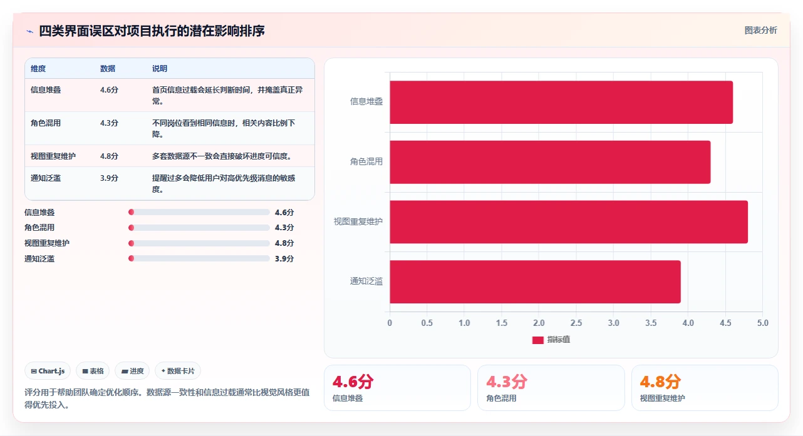Click the 角色混用 progress bar

click(199, 228)
